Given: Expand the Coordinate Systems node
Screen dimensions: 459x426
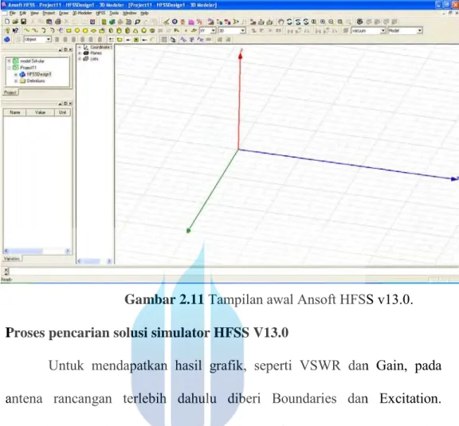Looking at the screenshot, I should [x=80, y=47].
